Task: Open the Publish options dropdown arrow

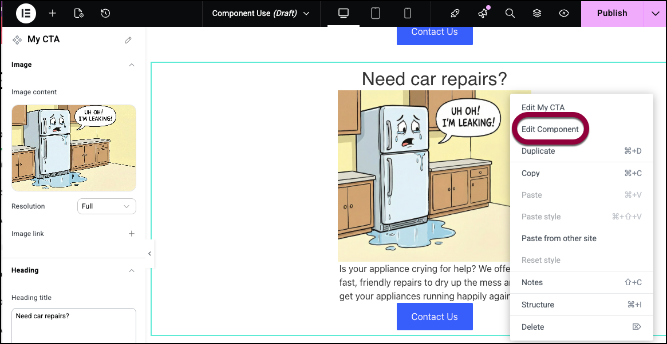Action: (x=655, y=13)
